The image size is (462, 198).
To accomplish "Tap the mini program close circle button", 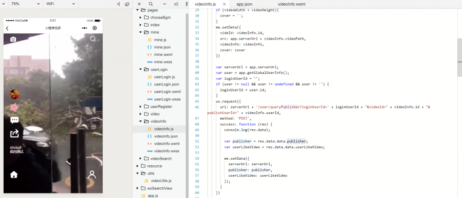I will pos(95,28).
